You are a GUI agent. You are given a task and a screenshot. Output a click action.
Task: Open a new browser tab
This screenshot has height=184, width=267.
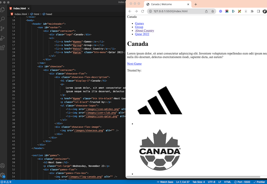coord(196,4)
